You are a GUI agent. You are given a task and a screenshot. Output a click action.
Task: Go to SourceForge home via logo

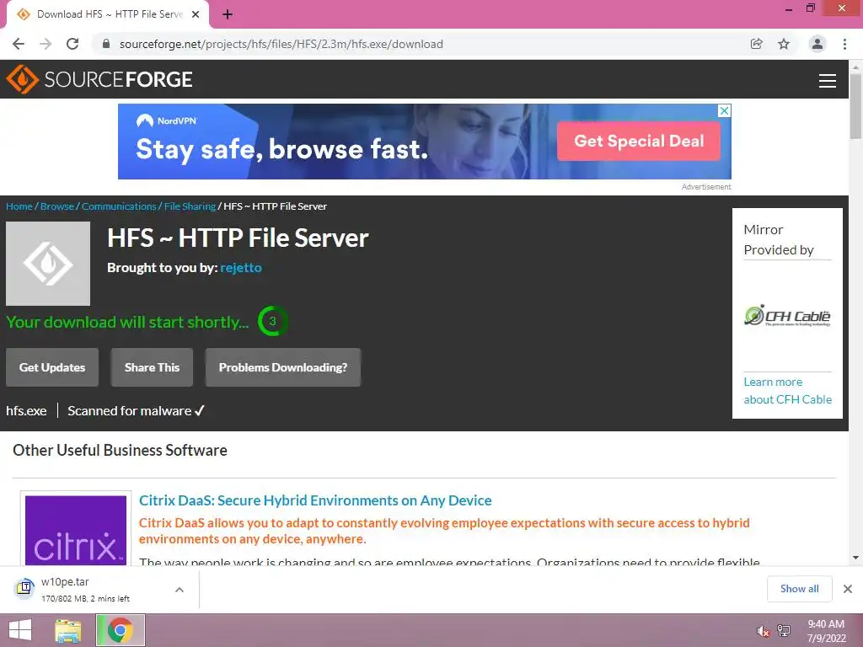pyautogui.click(x=99, y=79)
